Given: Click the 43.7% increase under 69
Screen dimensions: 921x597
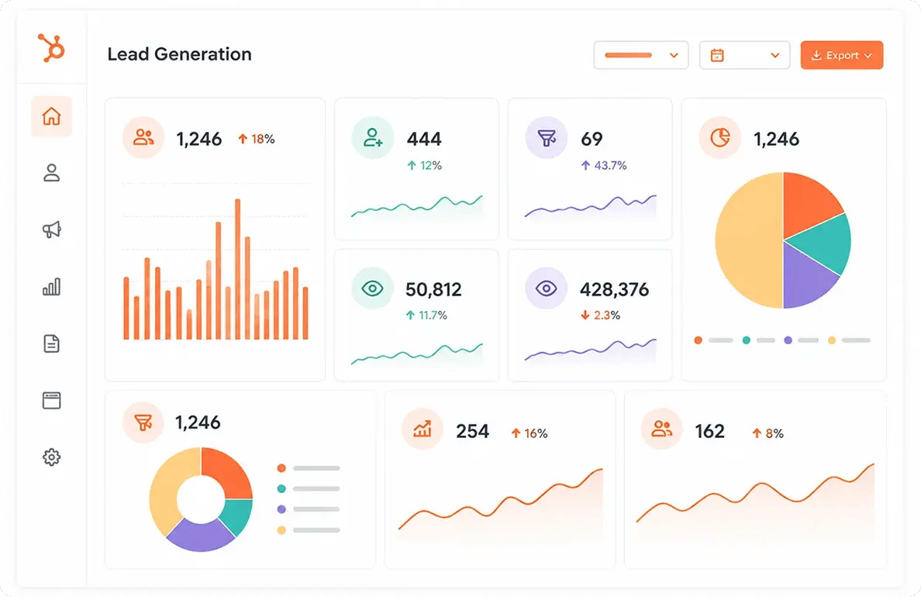Looking at the screenshot, I should 604,166.
